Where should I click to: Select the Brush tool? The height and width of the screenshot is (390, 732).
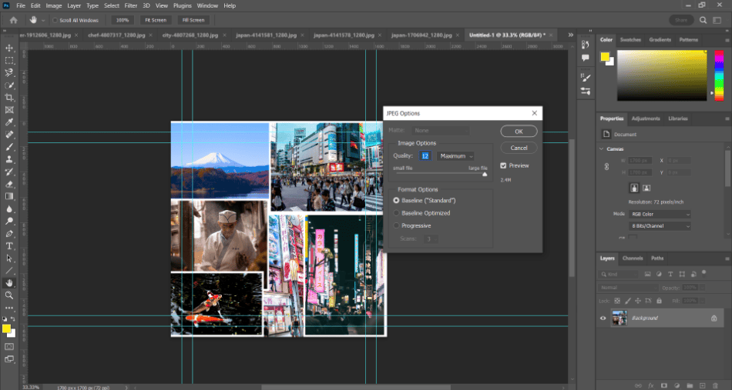coord(9,147)
